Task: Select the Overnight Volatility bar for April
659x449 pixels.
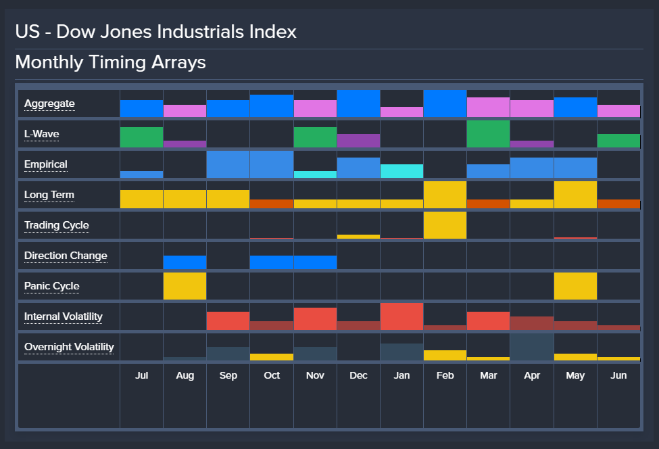Action: (532, 347)
